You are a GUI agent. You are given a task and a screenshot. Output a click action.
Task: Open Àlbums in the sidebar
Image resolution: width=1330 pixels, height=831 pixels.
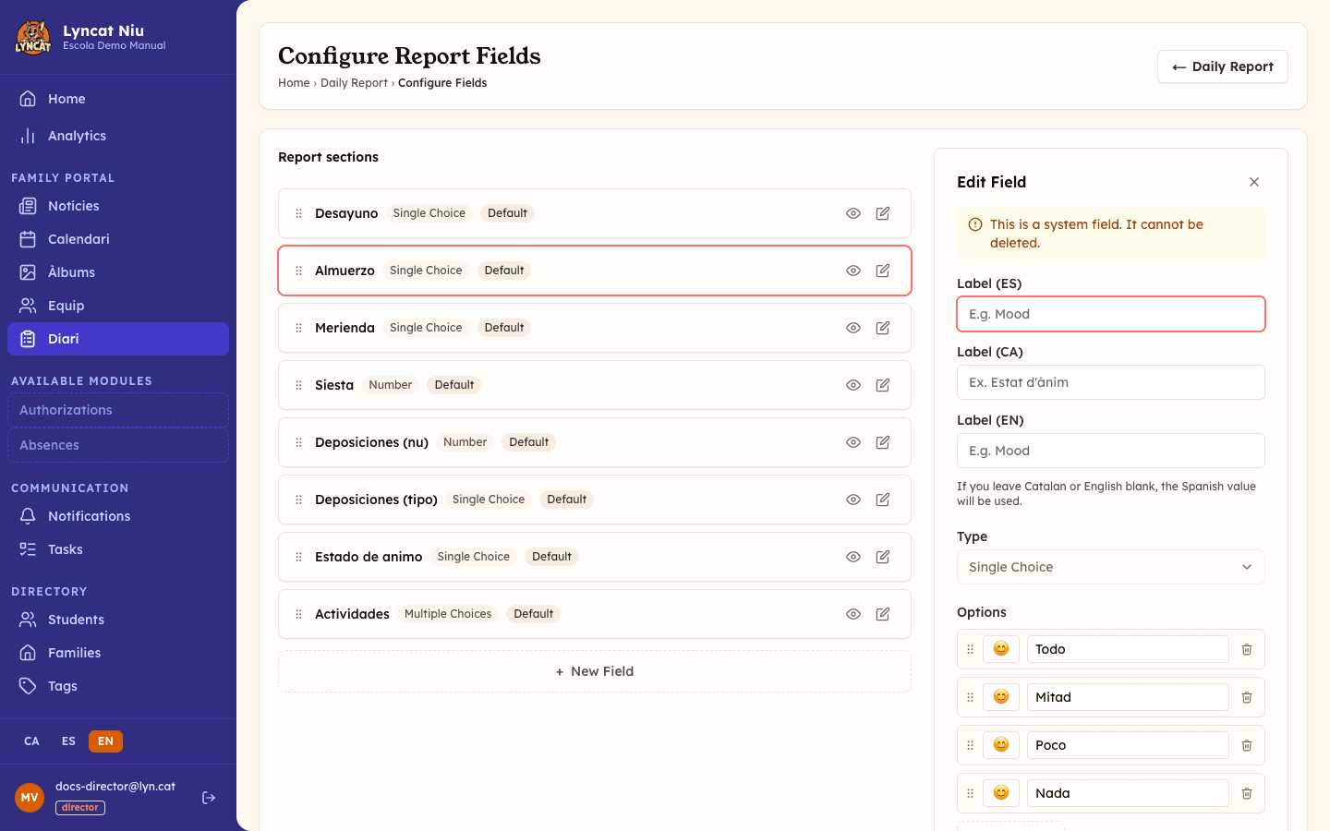[118, 272]
